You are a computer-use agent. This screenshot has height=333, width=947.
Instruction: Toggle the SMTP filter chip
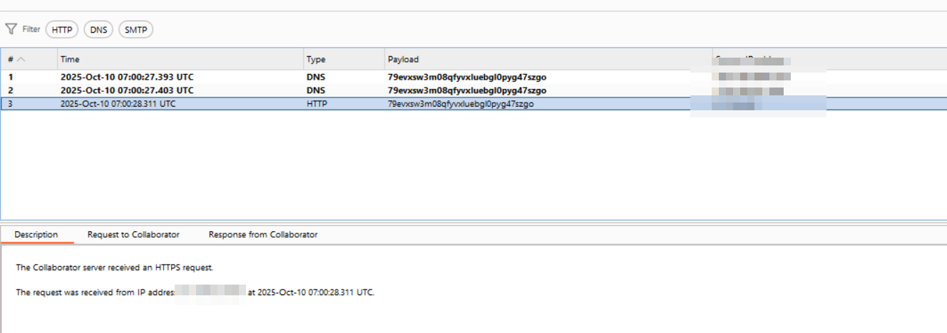135,30
